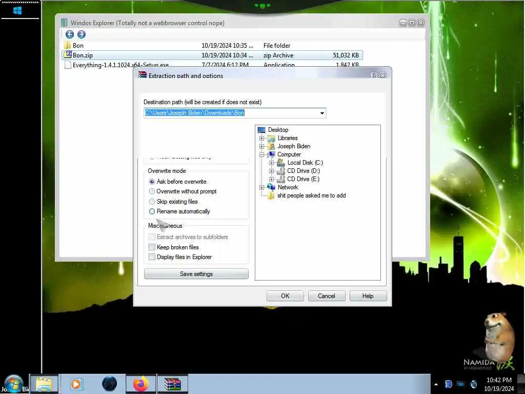Click the zip Archive type cell
Viewport: 525px width, 394px height.
point(278,55)
